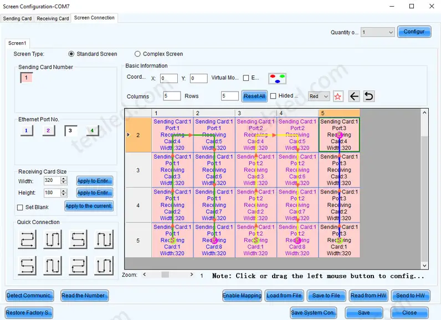The width and height of the screenshot is (441, 320).
Task: Select grid column header 5
Action: [x=339, y=113]
